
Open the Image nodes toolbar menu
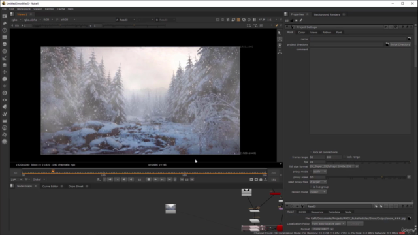5,16
